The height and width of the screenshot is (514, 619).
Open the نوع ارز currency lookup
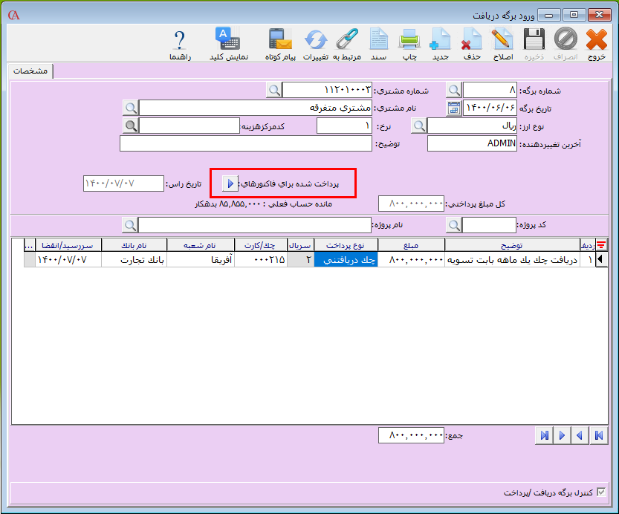point(420,126)
